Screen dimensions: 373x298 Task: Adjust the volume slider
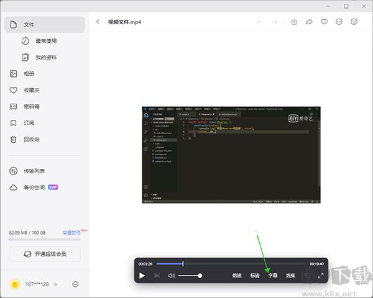[x=190, y=276]
